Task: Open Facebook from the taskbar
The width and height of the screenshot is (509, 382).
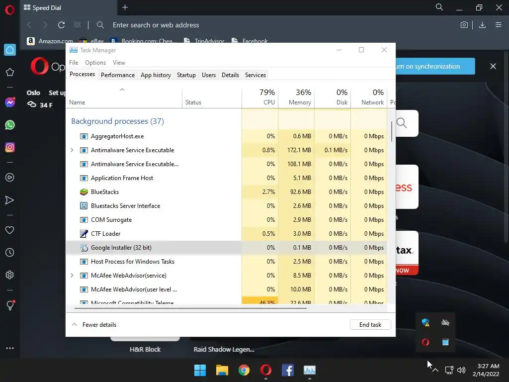Action: [288, 370]
